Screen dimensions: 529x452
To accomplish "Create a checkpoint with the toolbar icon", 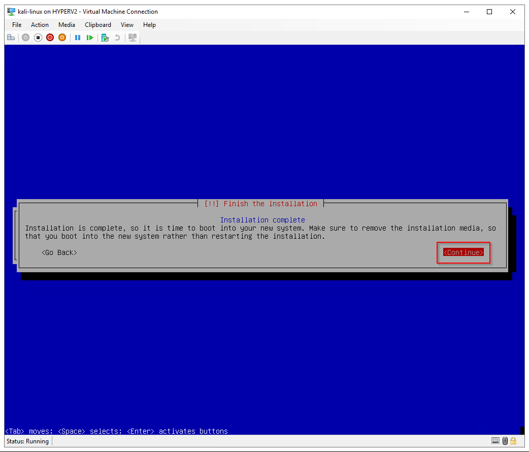I will tap(105, 38).
